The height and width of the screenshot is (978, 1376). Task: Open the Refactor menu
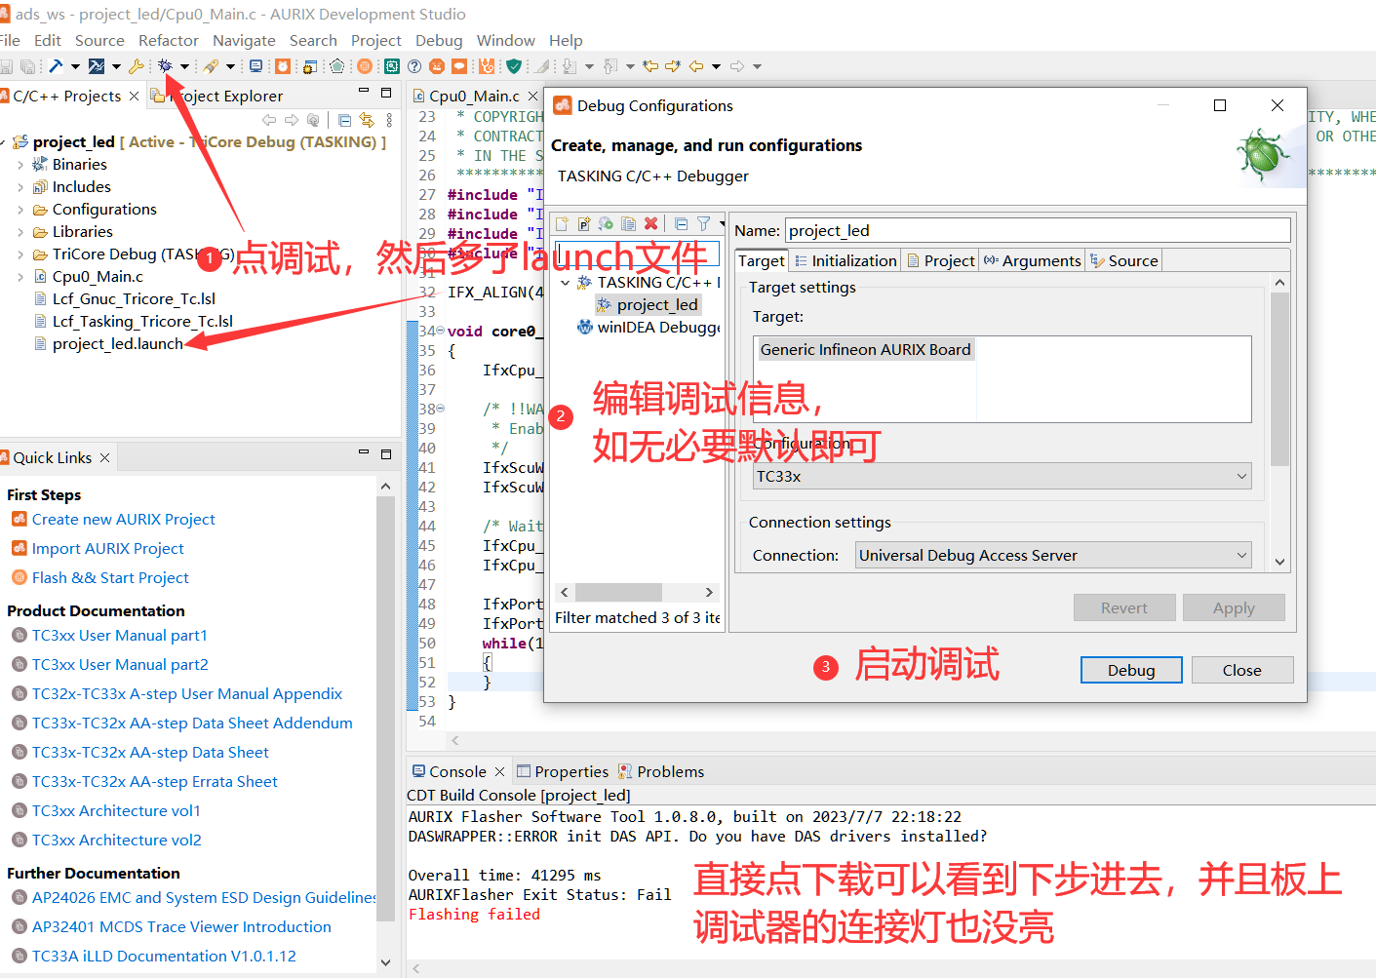click(169, 41)
